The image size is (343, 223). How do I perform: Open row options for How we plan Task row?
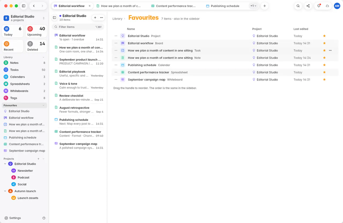click(x=330, y=50)
